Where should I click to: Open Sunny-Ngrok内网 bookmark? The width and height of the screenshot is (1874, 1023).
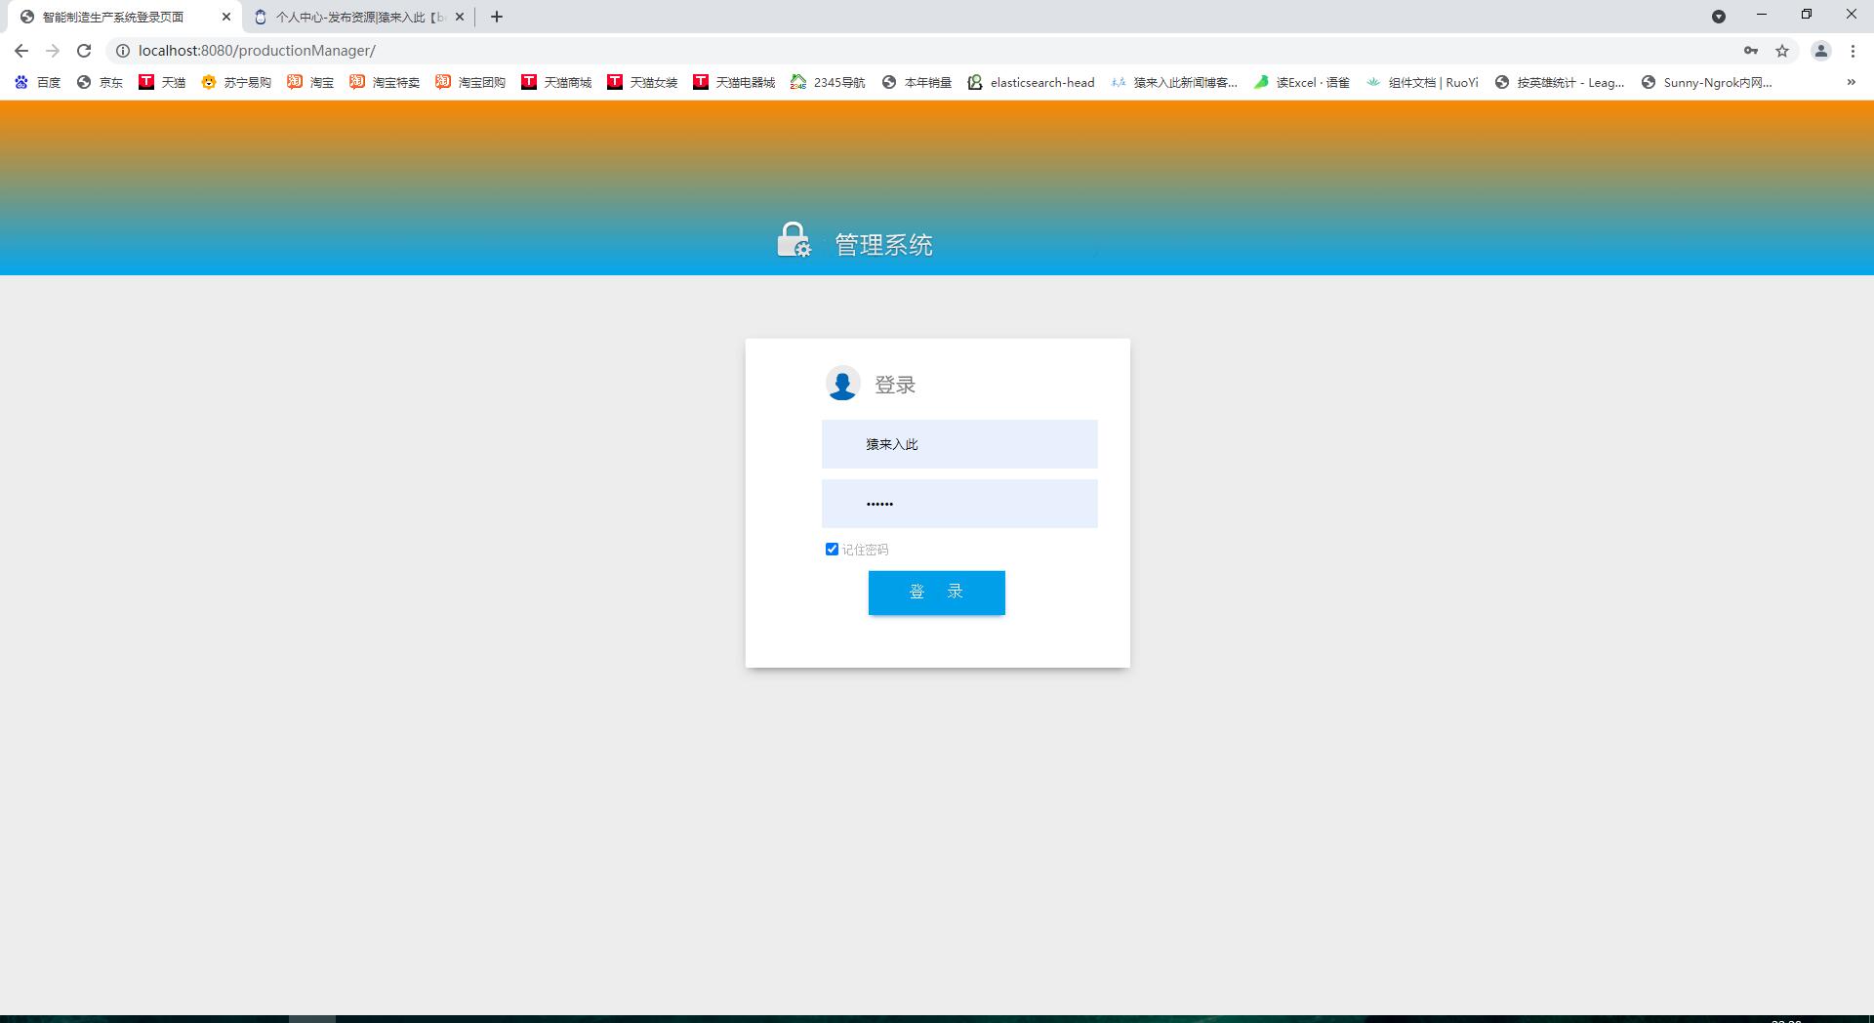1706,82
